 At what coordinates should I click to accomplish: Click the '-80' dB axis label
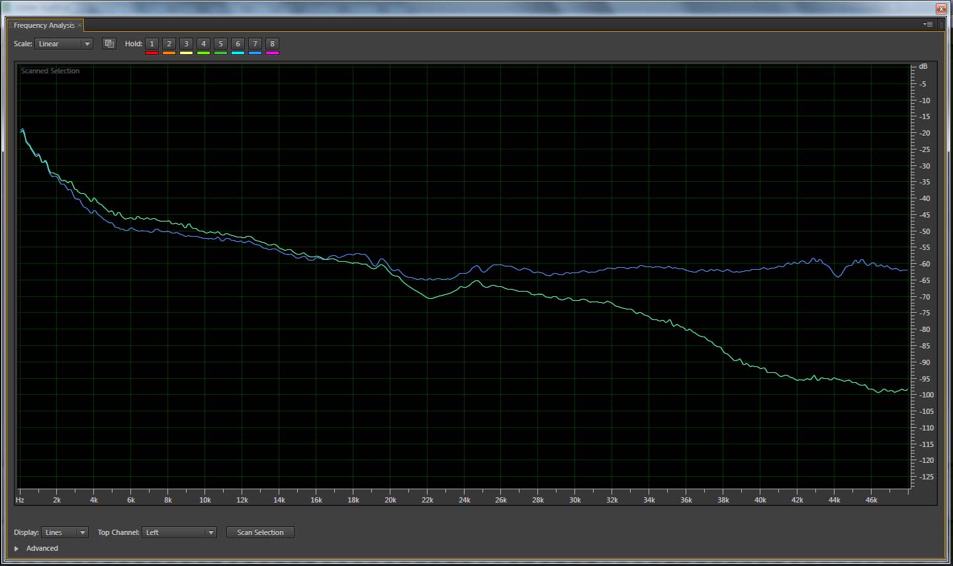(x=925, y=329)
